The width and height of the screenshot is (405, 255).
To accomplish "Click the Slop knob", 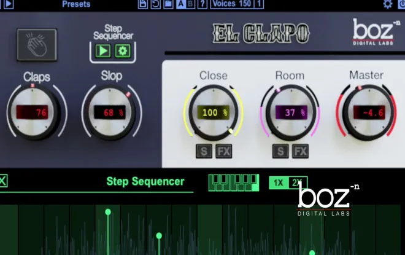I will pos(110,112).
